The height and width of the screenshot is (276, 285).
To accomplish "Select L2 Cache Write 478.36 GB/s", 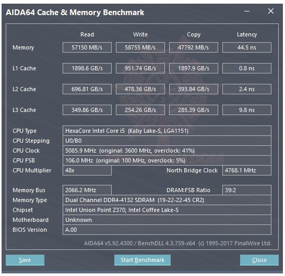I will (140, 89).
